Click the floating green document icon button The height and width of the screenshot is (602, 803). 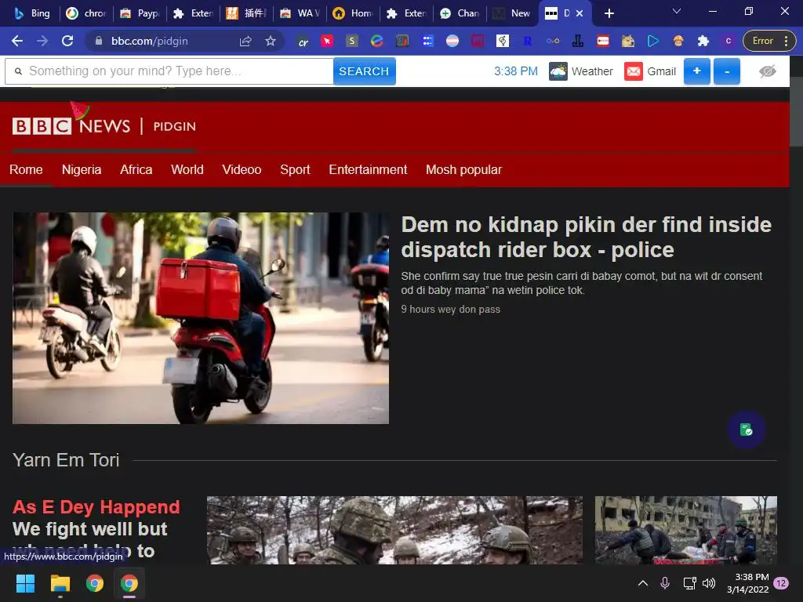click(747, 430)
